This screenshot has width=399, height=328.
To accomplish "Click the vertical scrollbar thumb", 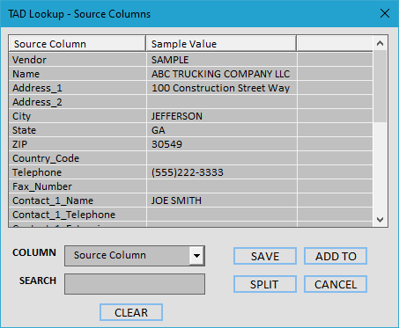I will point(381,86).
